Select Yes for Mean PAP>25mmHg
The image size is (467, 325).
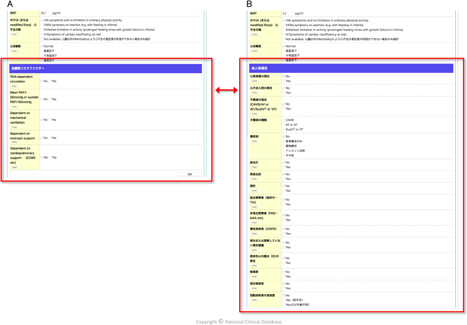point(50,99)
